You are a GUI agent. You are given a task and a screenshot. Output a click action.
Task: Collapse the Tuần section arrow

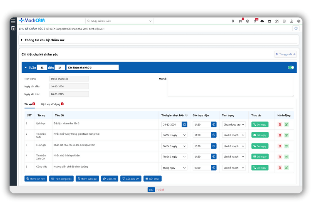[25, 67]
